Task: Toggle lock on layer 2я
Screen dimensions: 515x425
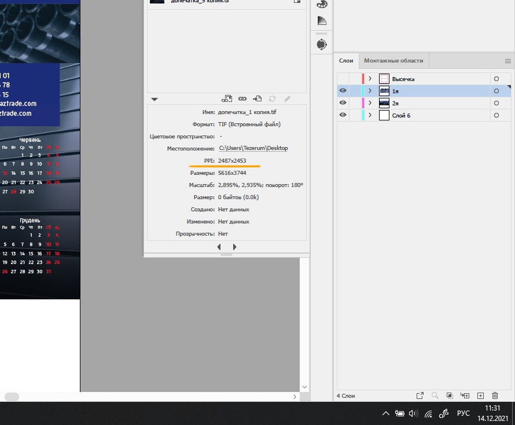Action: (x=354, y=103)
